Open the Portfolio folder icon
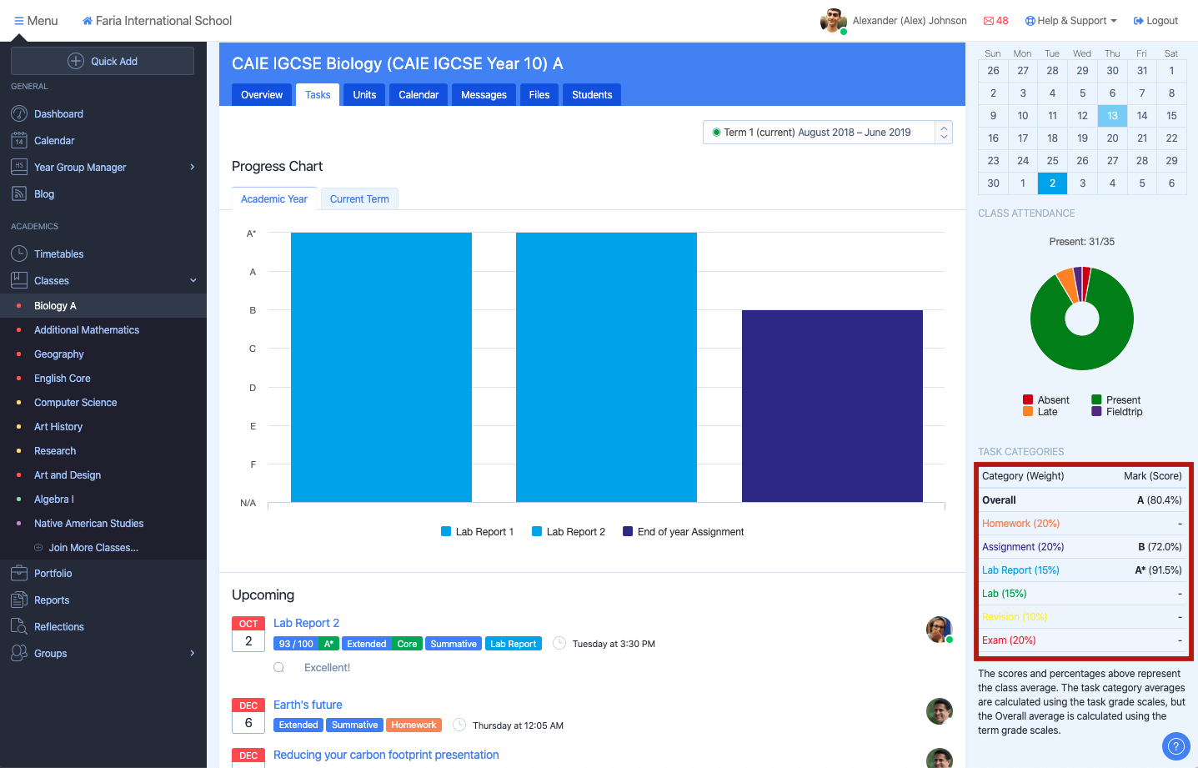The image size is (1198, 768). (19, 574)
